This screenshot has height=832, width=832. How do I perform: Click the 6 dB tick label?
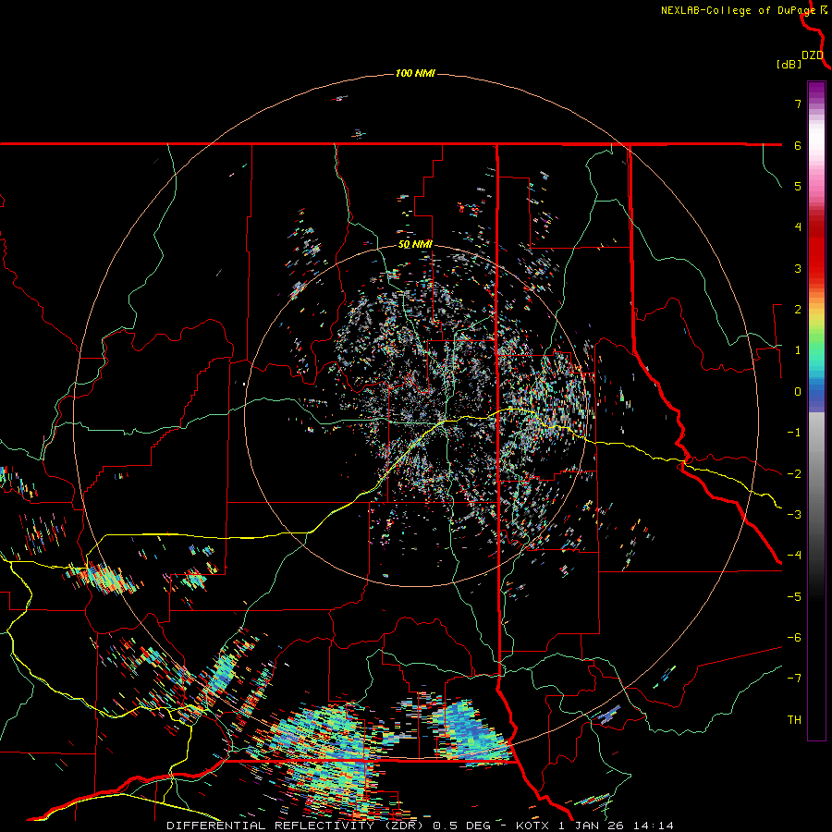(798, 145)
